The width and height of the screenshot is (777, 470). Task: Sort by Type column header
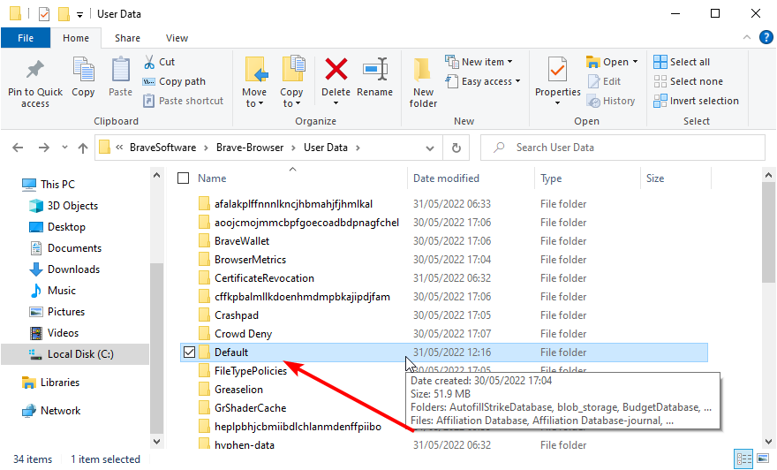[x=551, y=178]
